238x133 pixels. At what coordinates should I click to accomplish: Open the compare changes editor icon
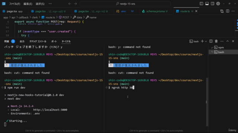click(x=222, y=11)
